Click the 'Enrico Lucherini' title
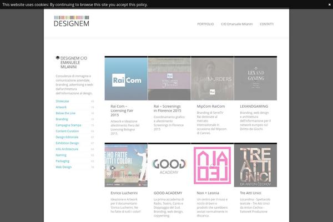333x222 pixels. click(124, 193)
